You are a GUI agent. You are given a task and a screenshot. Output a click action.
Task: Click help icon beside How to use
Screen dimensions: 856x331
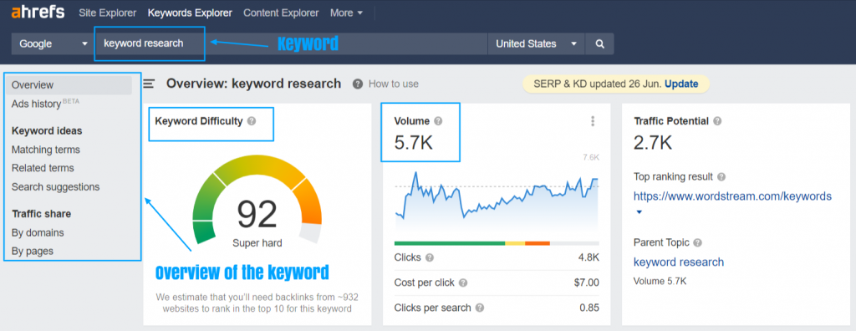(358, 84)
